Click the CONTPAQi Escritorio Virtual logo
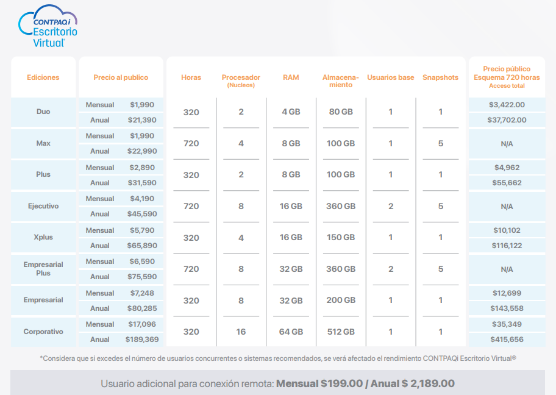This screenshot has width=556, height=395. click(48, 26)
